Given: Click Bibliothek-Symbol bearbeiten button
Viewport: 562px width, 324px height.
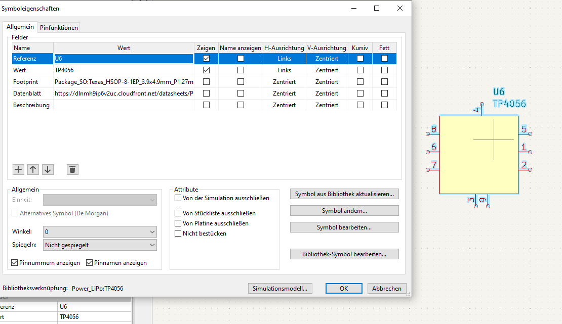Looking at the screenshot, I should point(344,254).
